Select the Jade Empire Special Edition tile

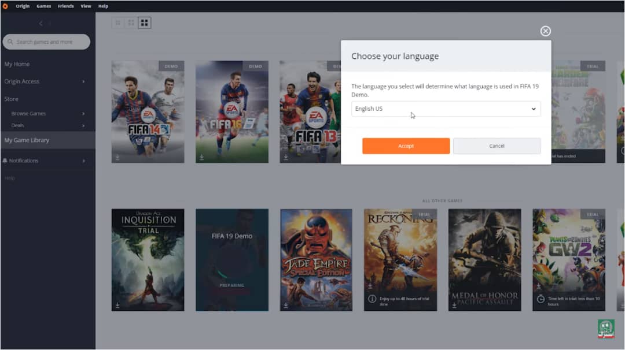[316, 260]
